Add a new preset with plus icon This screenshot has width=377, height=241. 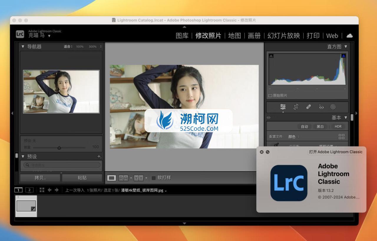tap(99, 156)
